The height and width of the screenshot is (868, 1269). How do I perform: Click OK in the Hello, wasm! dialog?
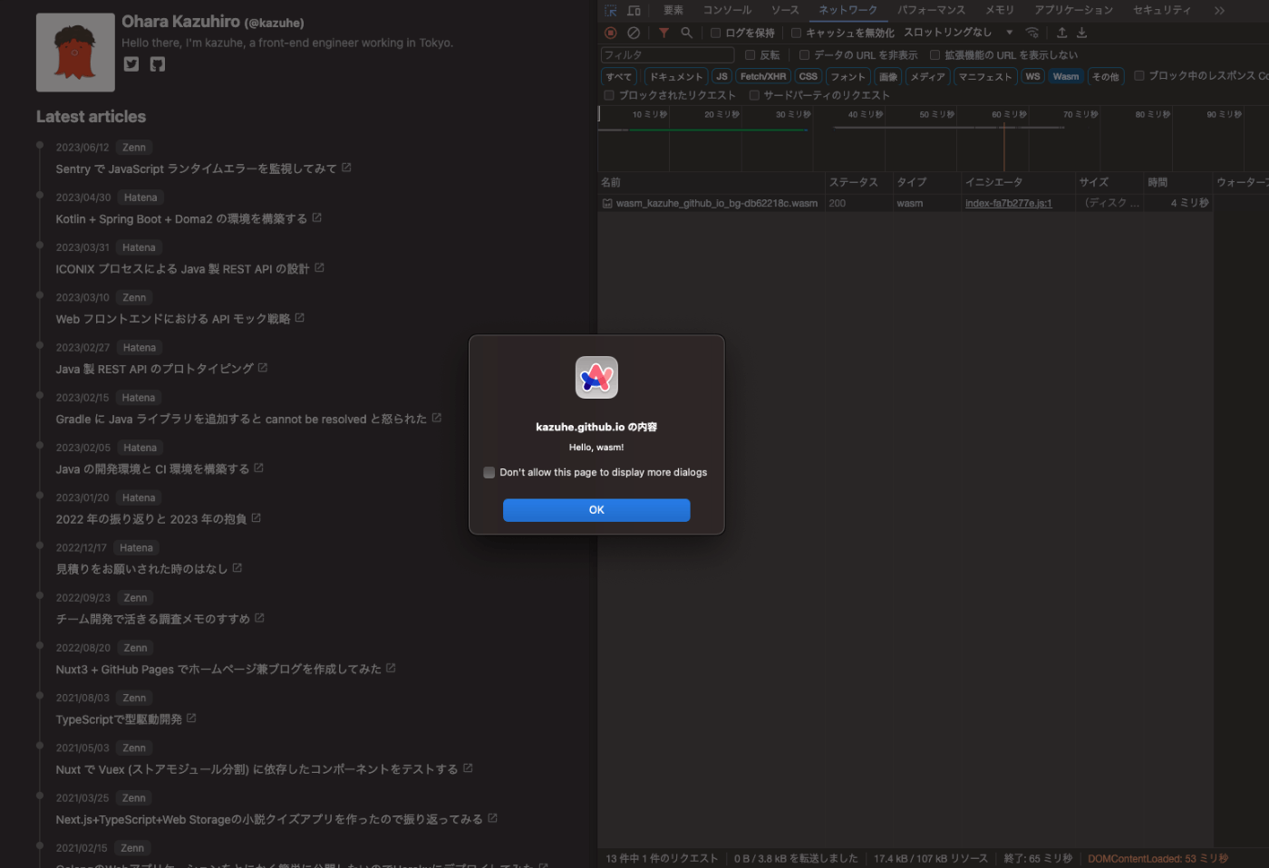pyautogui.click(x=596, y=510)
